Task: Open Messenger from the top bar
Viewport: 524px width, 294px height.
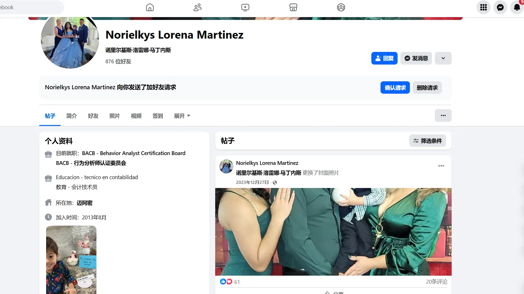Action: click(x=500, y=7)
